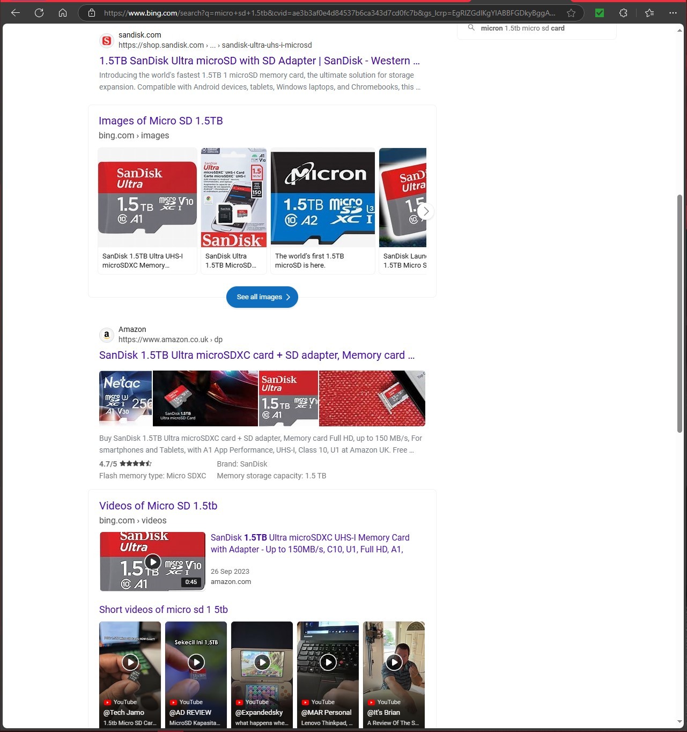The height and width of the screenshot is (732, 687).
Task: Click 'bing.com › images' text
Action: [134, 136]
